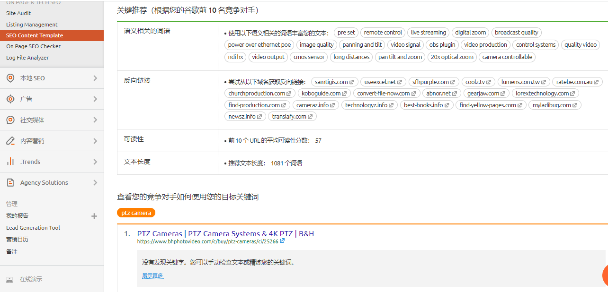Open lumens.com.tw external link icon
This screenshot has width=608, height=292.
tap(544, 82)
